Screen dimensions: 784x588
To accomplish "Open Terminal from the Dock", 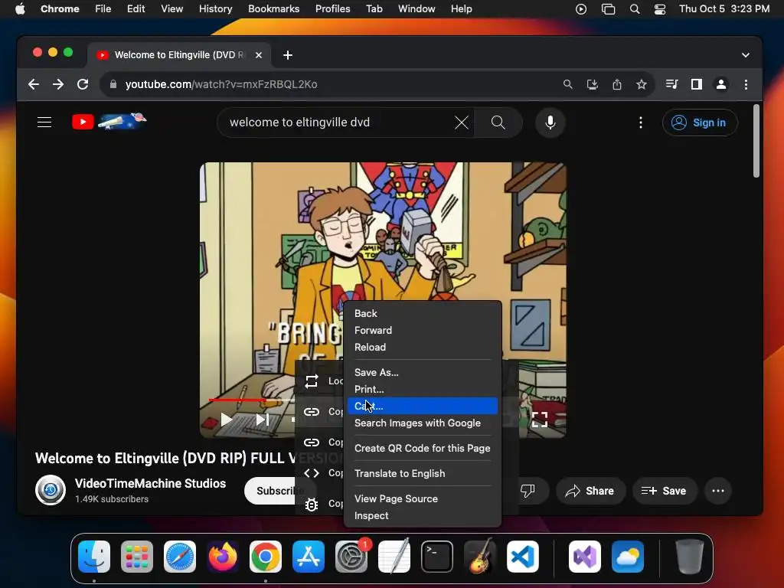I will click(x=437, y=557).
